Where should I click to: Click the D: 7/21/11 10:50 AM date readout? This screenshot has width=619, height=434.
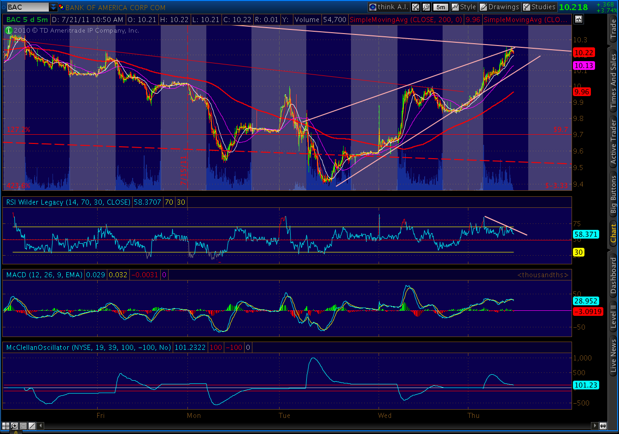(x=88, y=19)
